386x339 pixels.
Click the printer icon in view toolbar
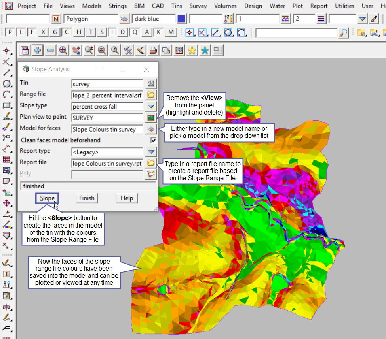tap(153, 50)
